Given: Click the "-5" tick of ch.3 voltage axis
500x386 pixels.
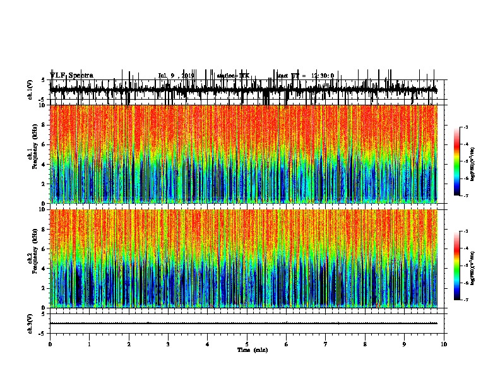Looking at the screenshot, I should [x=42, y=334].
